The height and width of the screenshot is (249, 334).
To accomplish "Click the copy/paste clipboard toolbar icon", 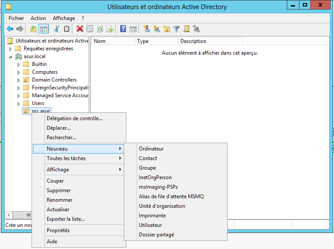I will (67, 29).
